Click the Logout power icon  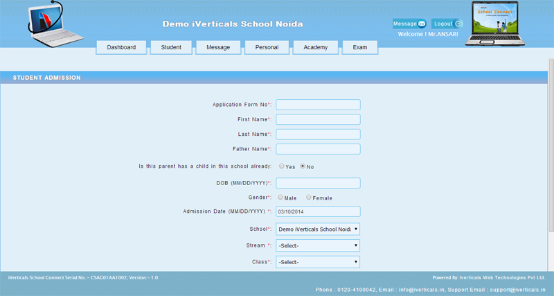pyautogui.click(x=458, y=24)
